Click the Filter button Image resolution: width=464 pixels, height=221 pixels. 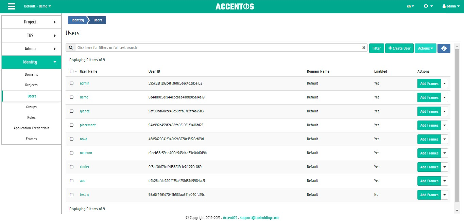click(376, 48)
